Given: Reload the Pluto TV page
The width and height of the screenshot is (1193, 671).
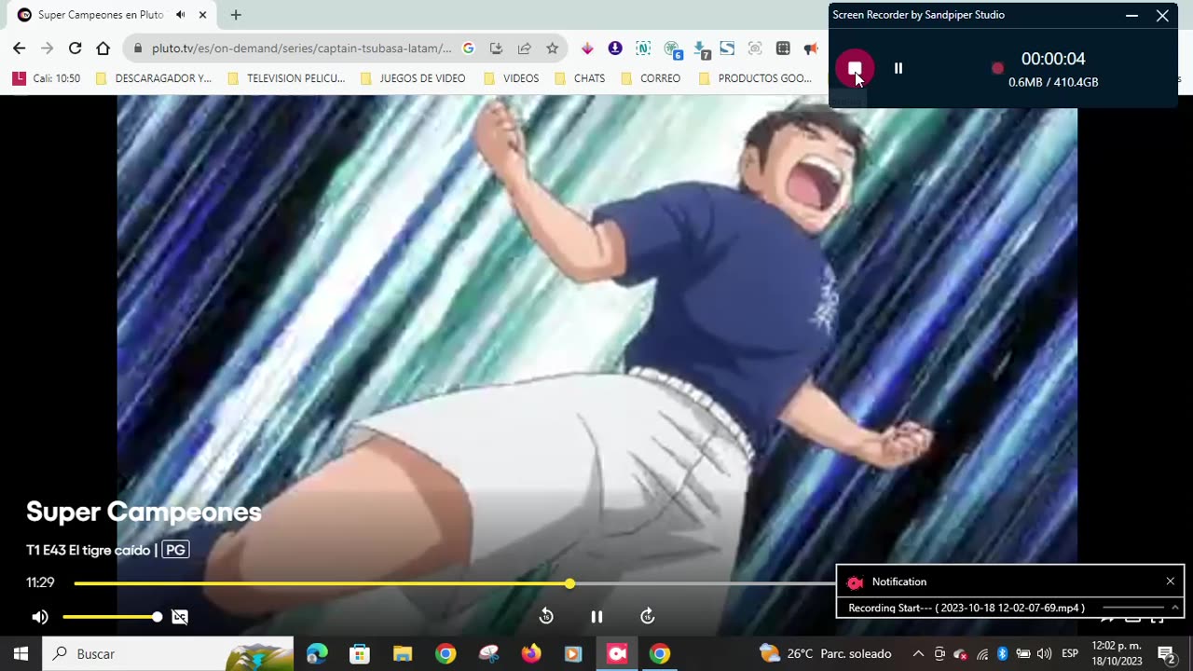Looking at the screenshot, I should coord(75,48).
